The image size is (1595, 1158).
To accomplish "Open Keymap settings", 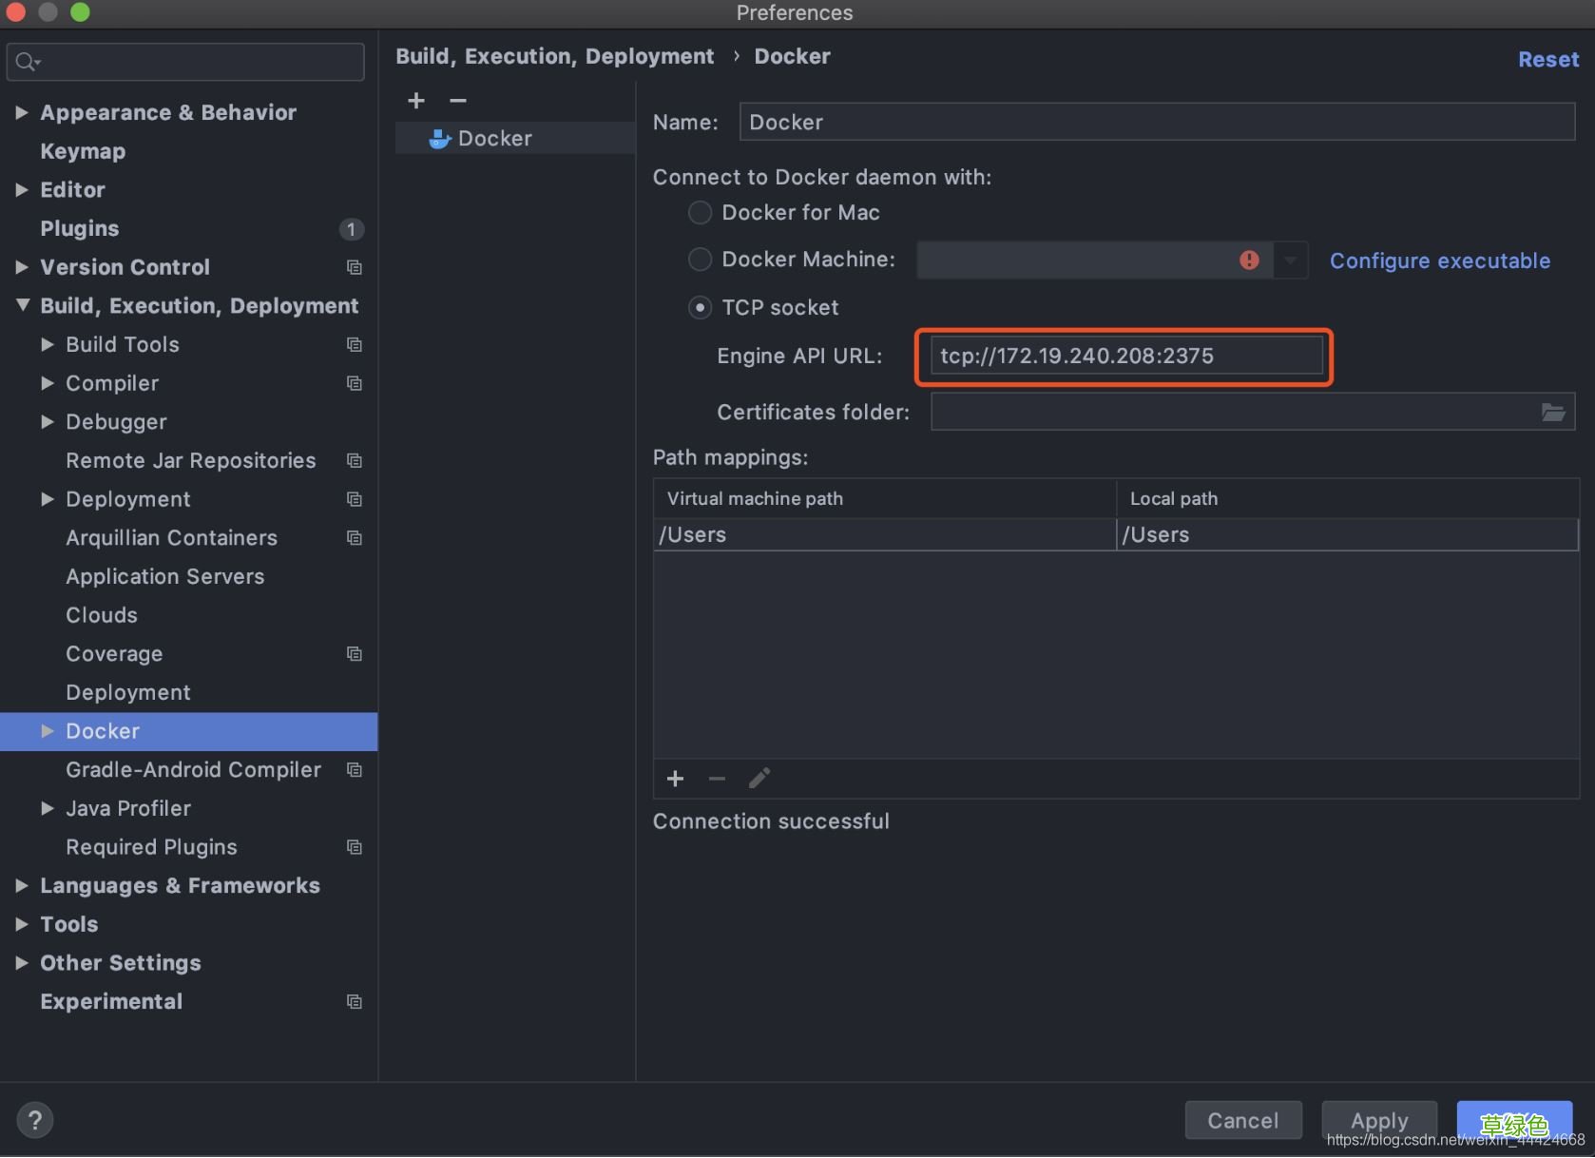I will point(83,151).
